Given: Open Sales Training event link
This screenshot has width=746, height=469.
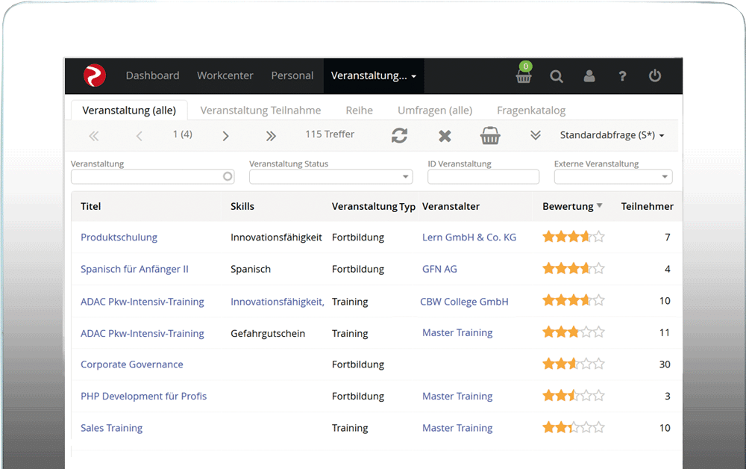Looking at the screenshot, I should click(x=111, y=428).
